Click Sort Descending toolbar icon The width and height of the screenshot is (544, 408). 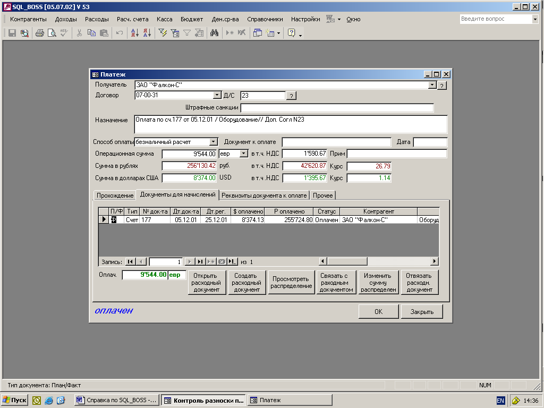(147, 33)
